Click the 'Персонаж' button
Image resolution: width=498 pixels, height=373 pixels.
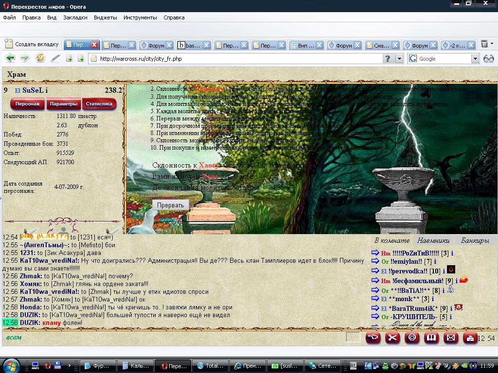tap(28, 104)
